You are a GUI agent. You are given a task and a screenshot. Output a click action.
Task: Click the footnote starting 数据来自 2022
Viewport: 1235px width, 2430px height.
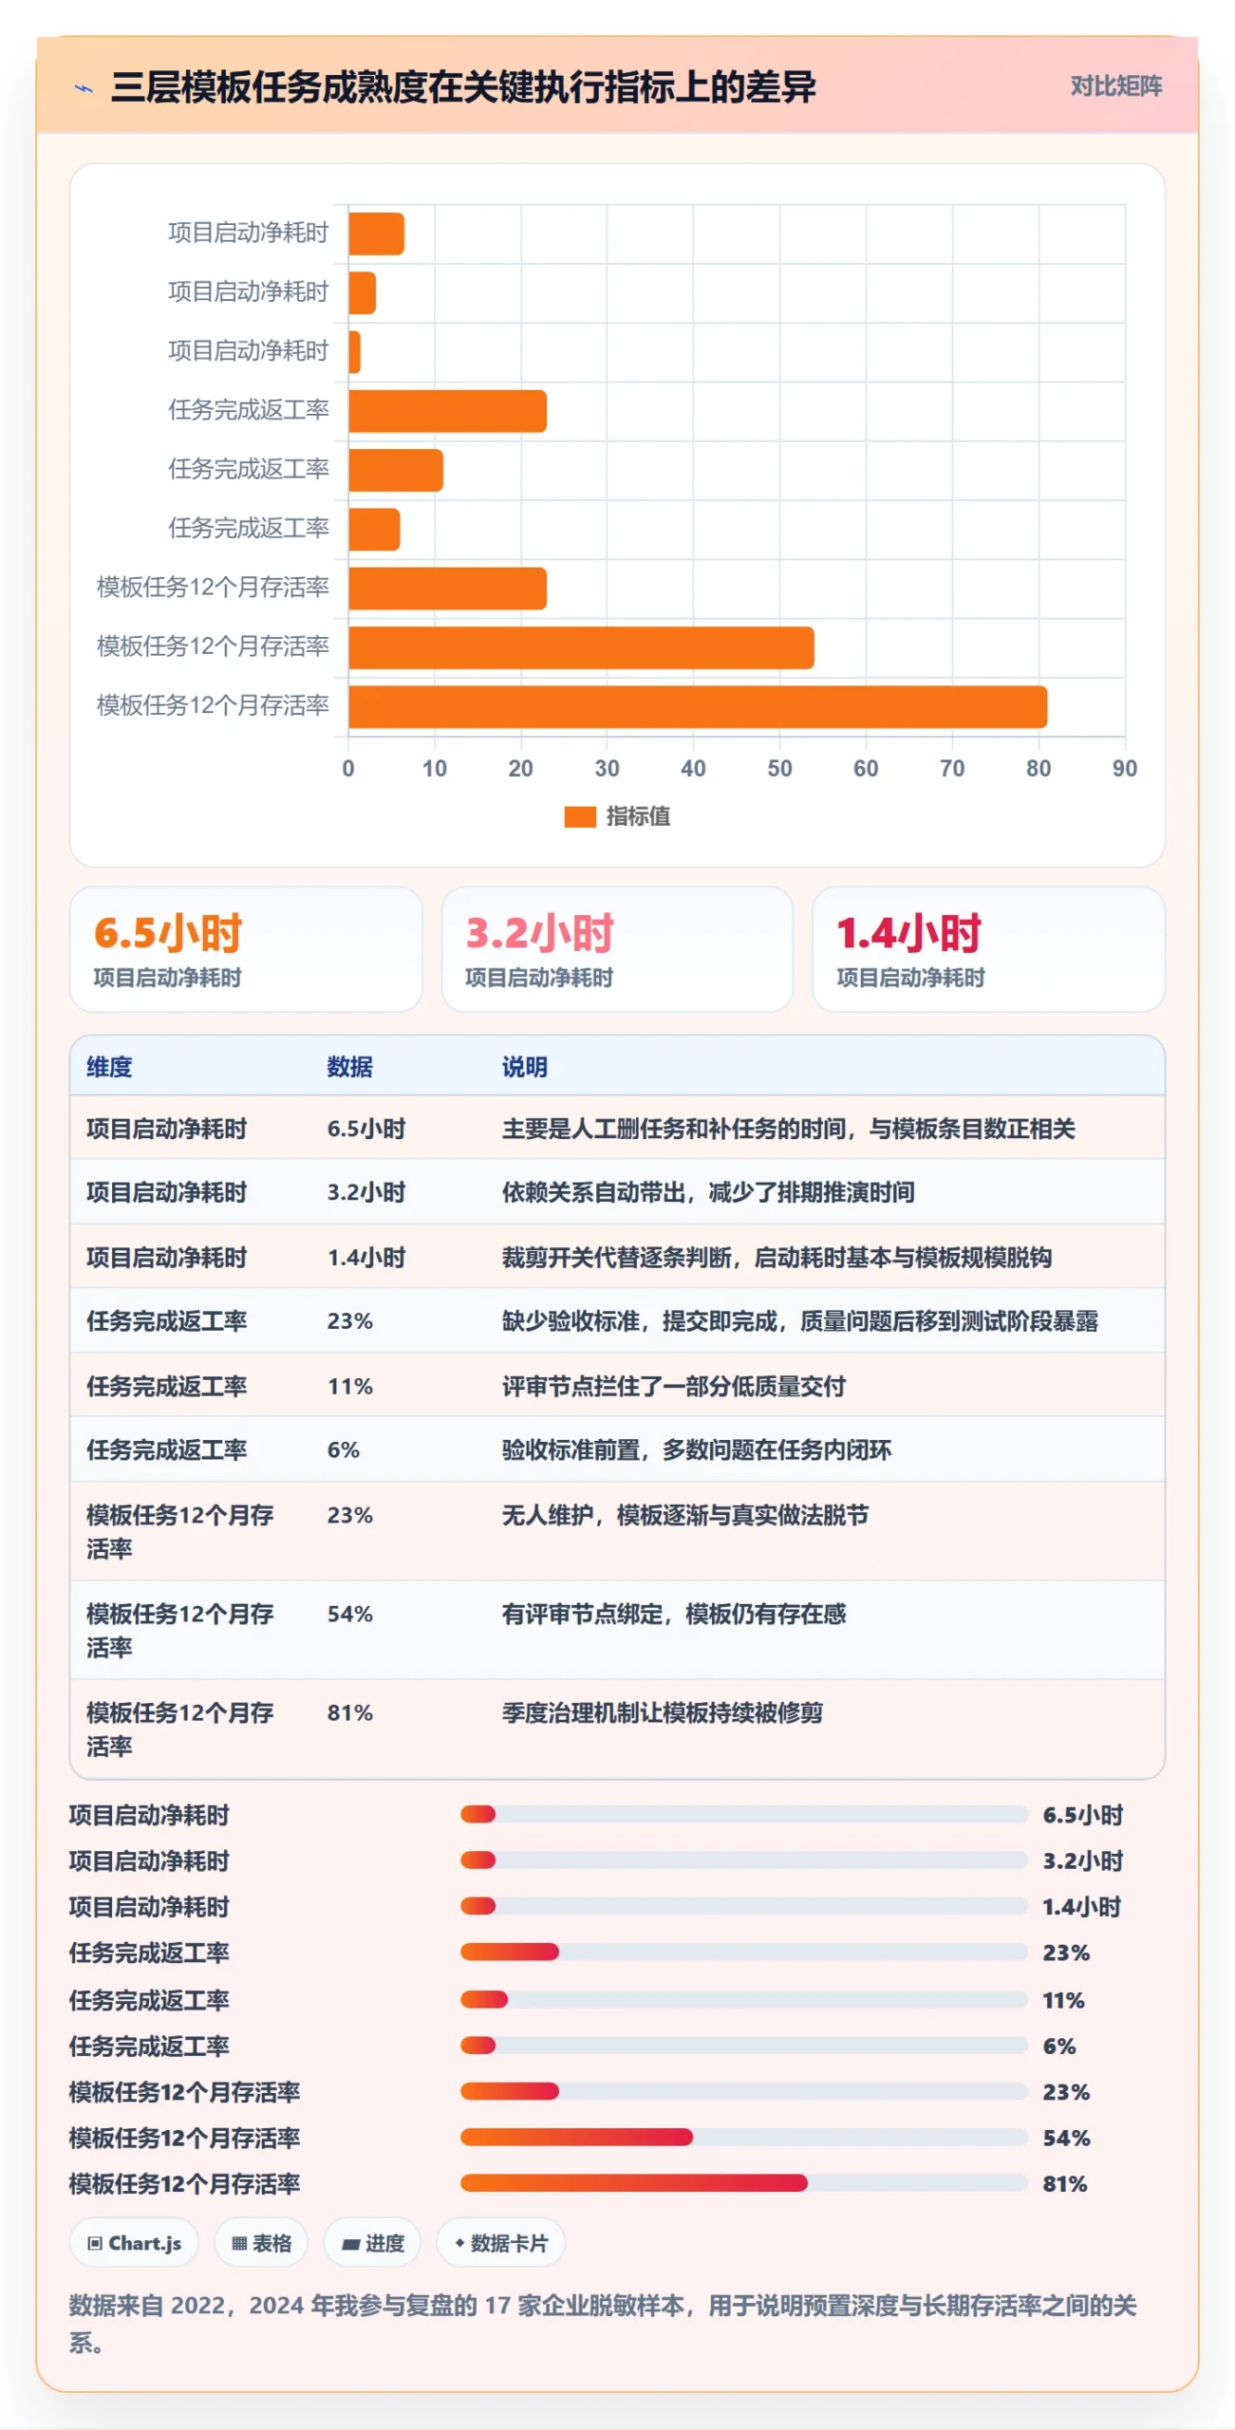(603, 2324)
